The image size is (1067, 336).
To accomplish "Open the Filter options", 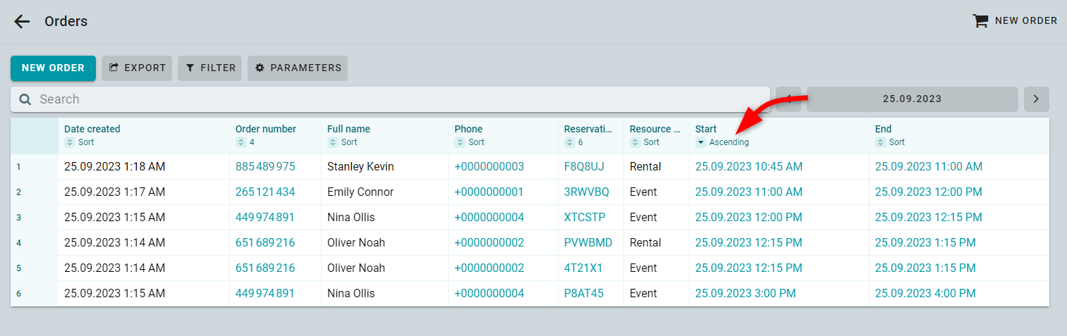I will 210,68.
